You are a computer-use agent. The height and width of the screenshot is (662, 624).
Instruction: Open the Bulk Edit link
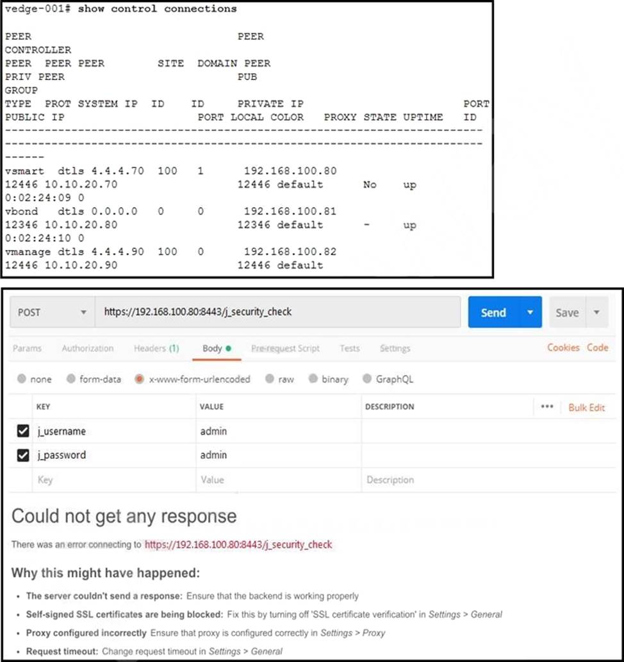[x=586, y=407]
